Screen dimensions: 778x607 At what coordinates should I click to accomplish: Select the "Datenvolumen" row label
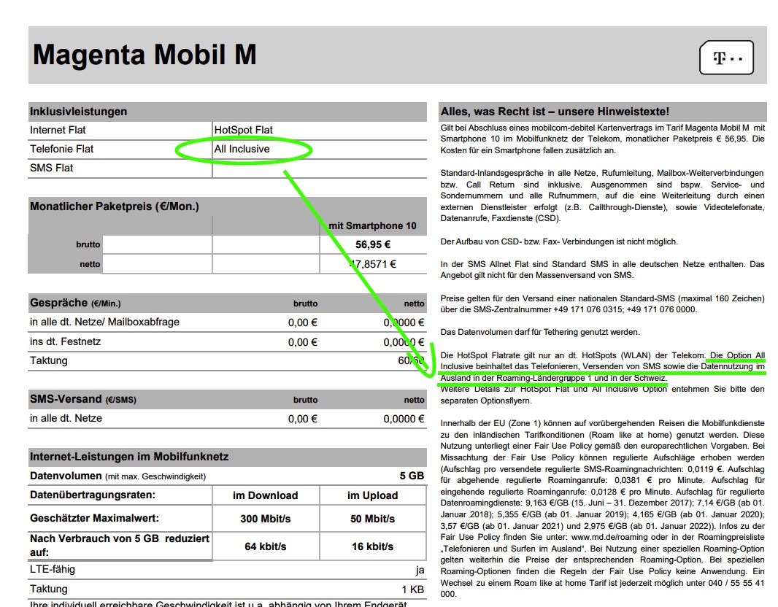click(66, 476)
